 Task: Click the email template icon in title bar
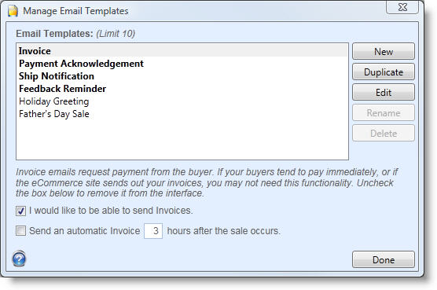coord(13,11)
